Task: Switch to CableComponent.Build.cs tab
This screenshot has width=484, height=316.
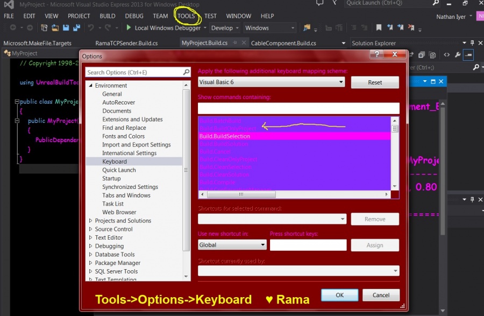Action: tap(283, 43)
